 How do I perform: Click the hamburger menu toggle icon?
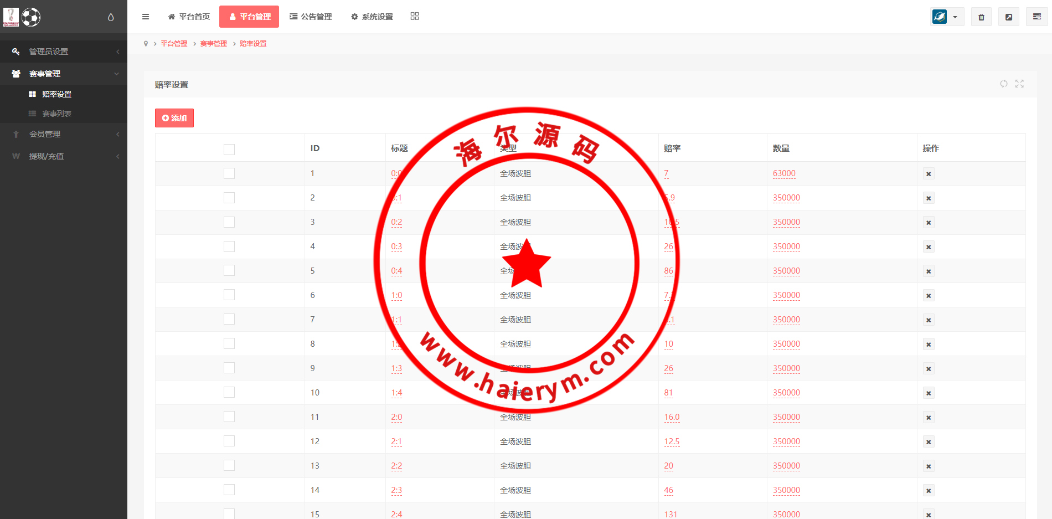(146, 17)
